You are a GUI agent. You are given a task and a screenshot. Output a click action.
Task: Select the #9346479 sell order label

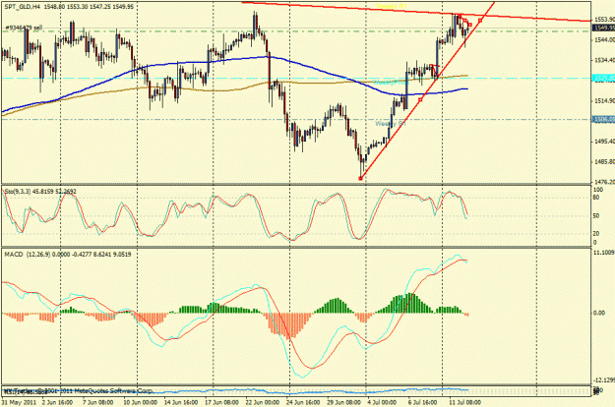click(x=24, y=28)
